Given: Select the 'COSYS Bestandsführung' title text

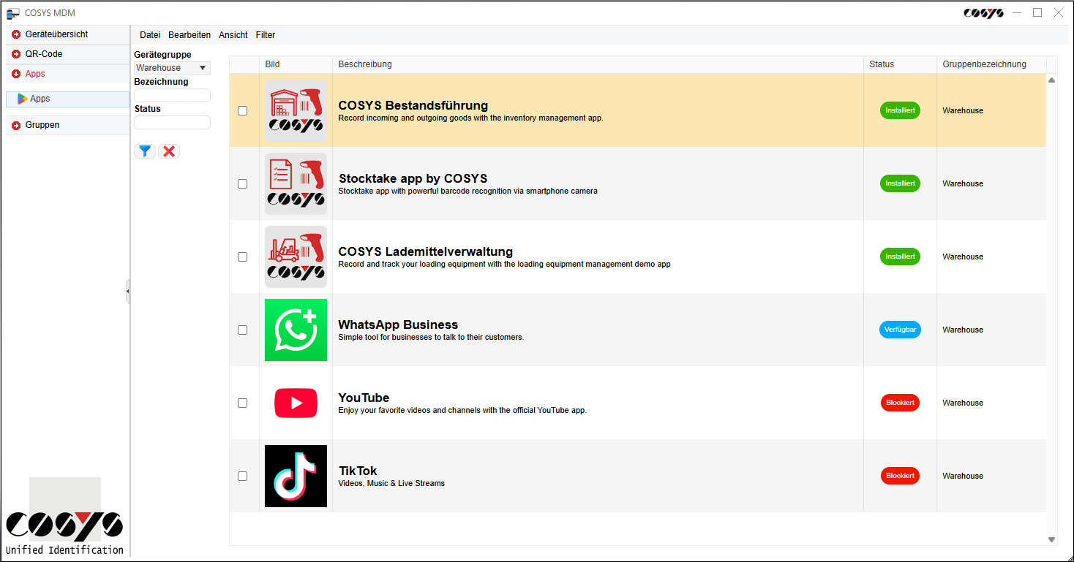Looking at the screenshot, I should click(413, 105).
